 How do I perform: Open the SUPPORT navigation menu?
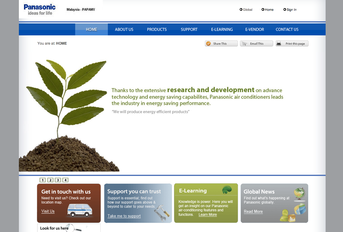click(x=189, y=29)
